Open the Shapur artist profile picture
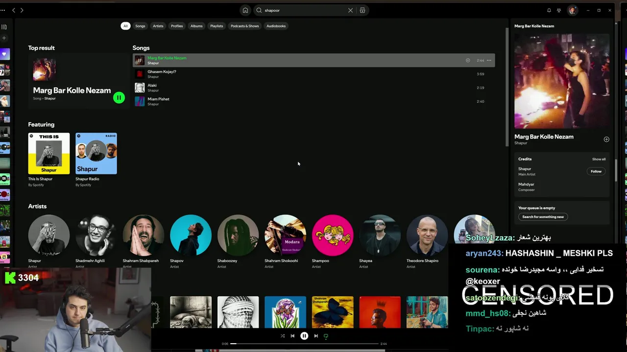Screen dimensions: 627x352 tap(48, 235)
